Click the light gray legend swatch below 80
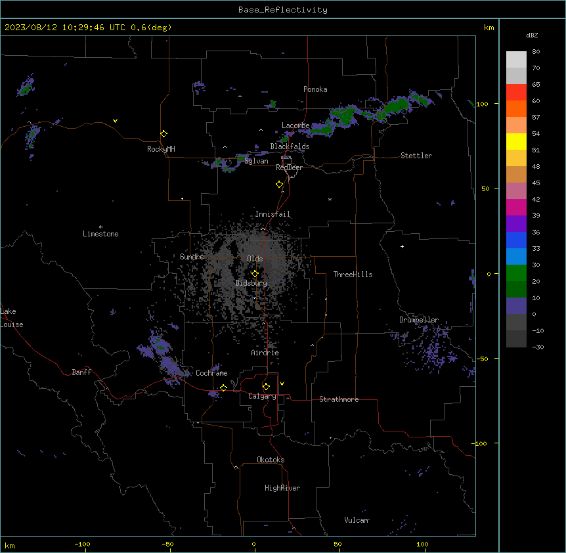 click(516, 60)
